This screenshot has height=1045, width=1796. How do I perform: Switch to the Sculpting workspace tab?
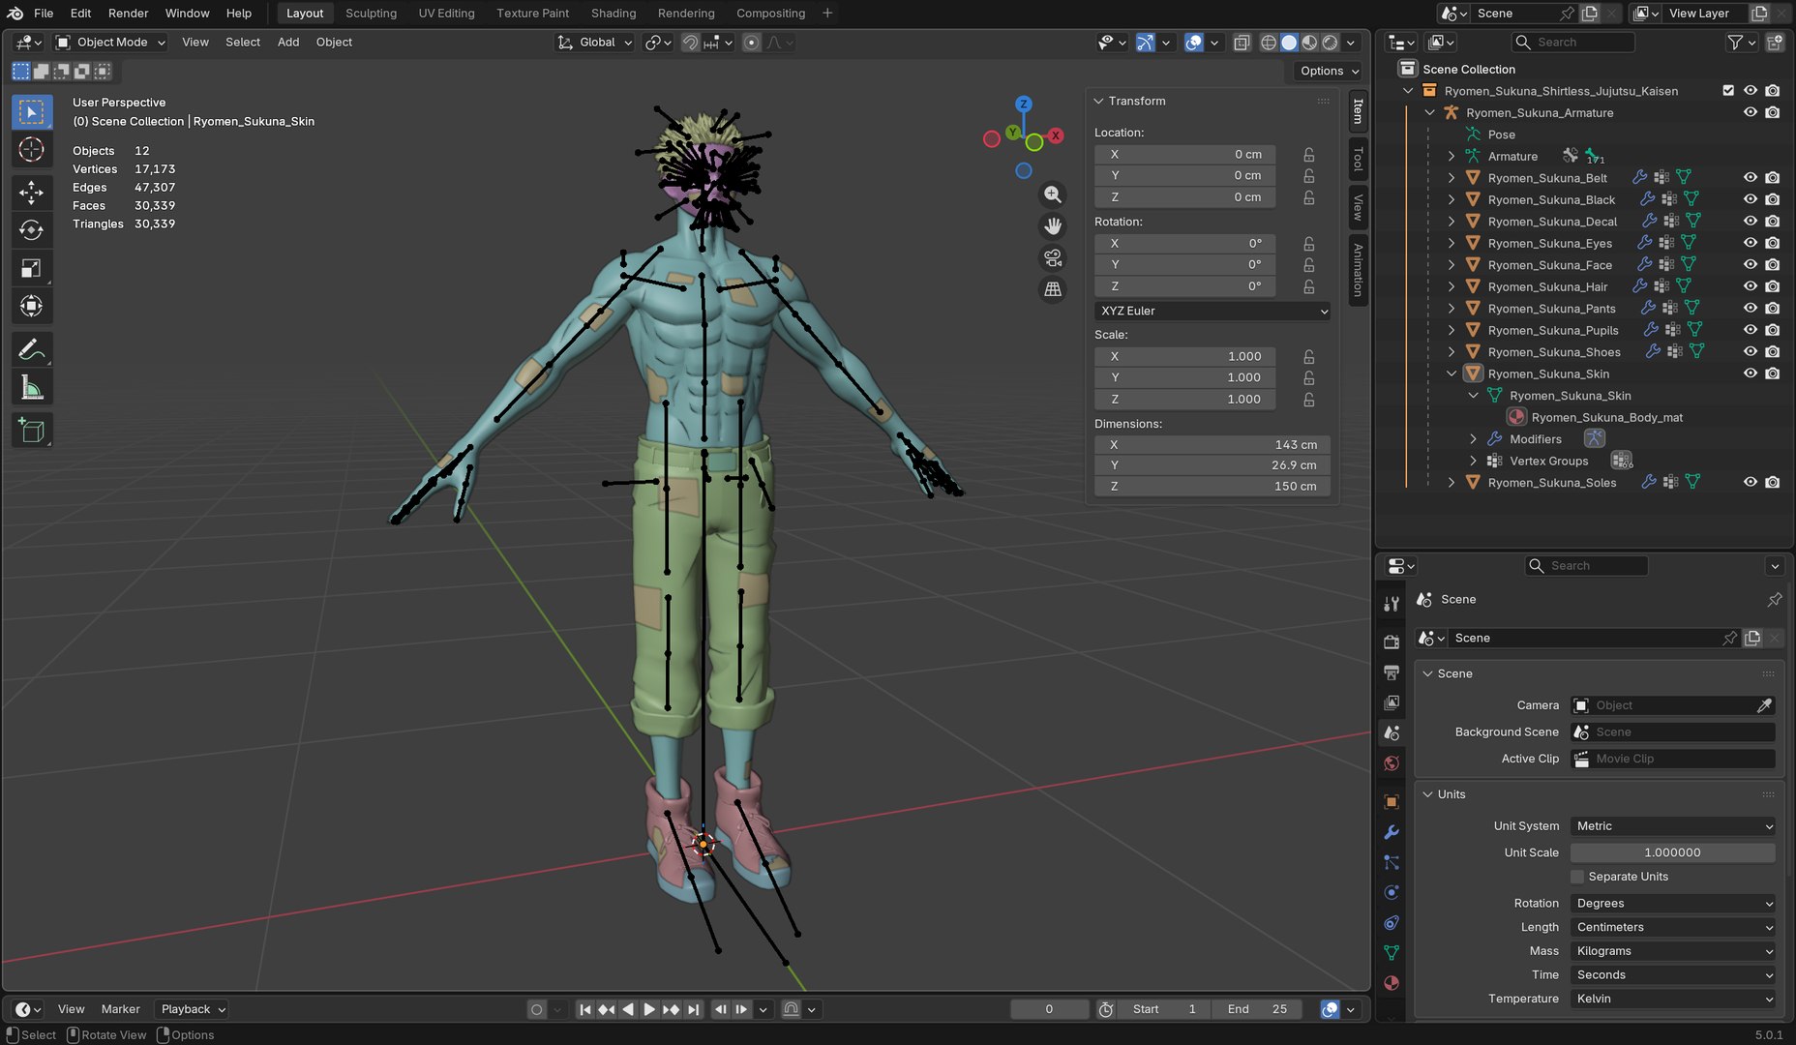371,14
